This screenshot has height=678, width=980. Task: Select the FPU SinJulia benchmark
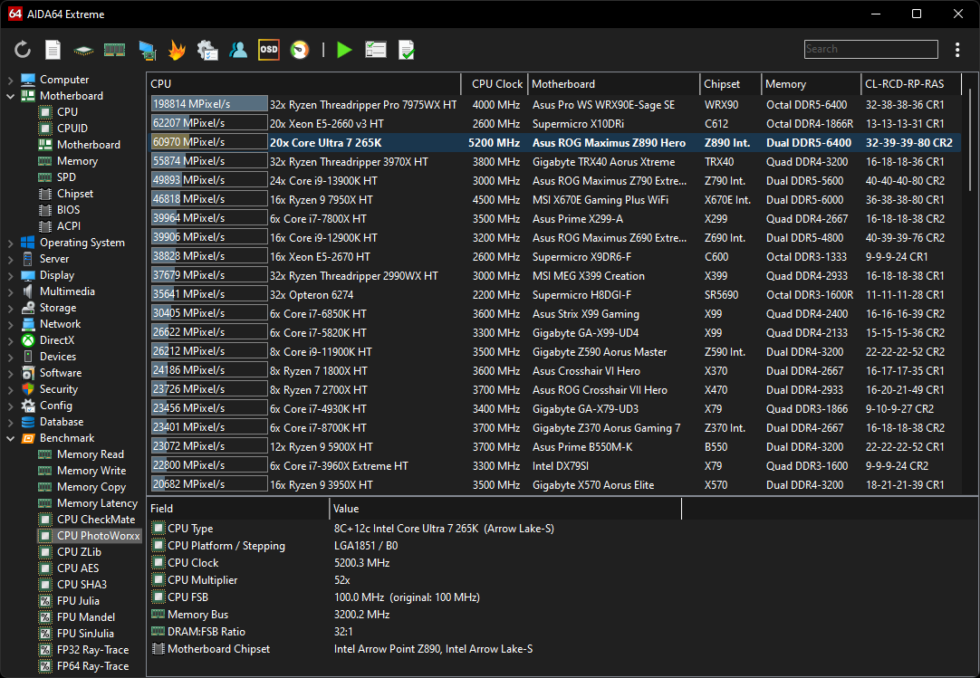(85, 633)
